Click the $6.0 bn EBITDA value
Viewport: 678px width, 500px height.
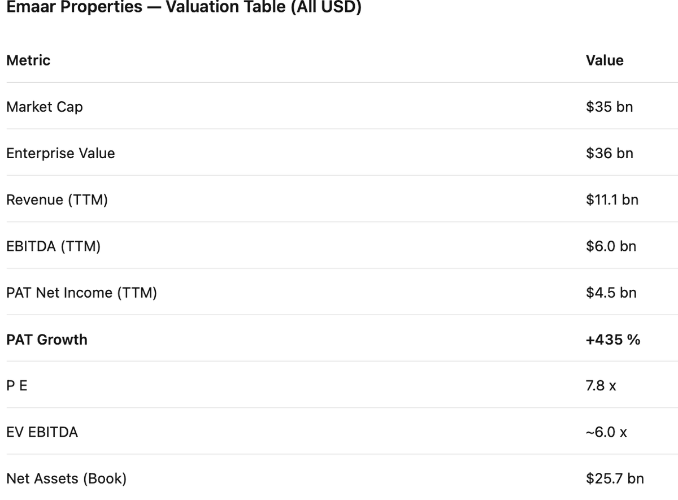[x=611, y=246]
